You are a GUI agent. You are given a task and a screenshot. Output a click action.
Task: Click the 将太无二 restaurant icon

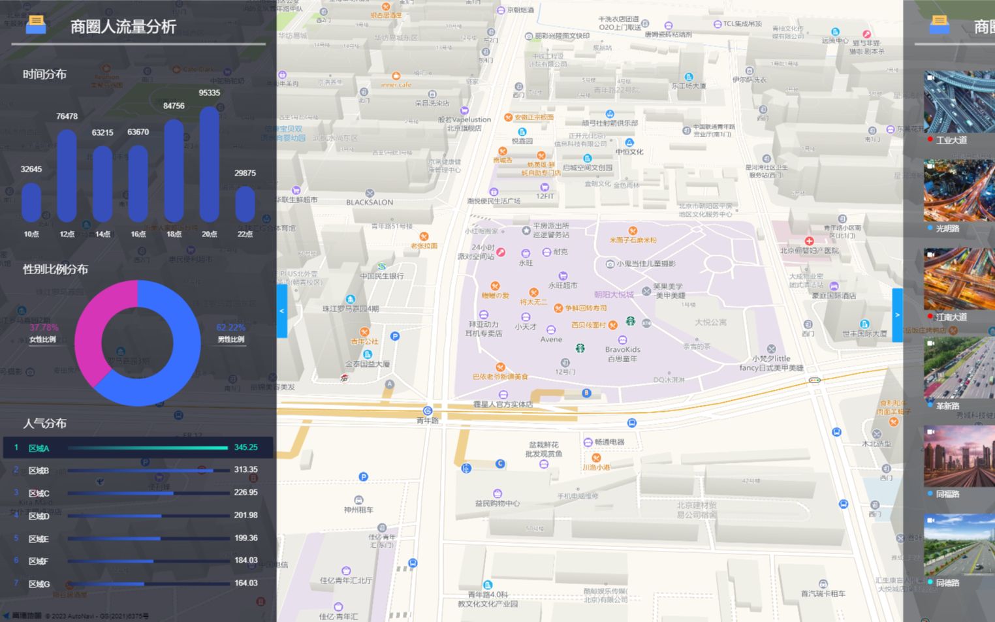tap(533, 292)
